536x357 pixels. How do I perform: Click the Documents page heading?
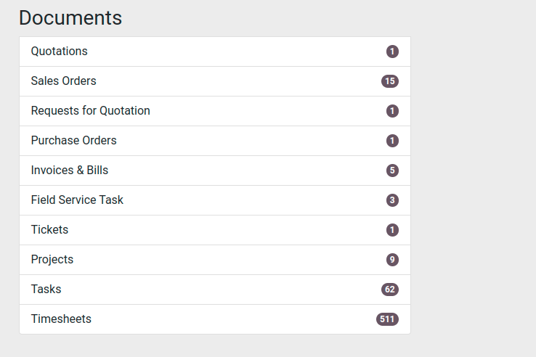70,17
